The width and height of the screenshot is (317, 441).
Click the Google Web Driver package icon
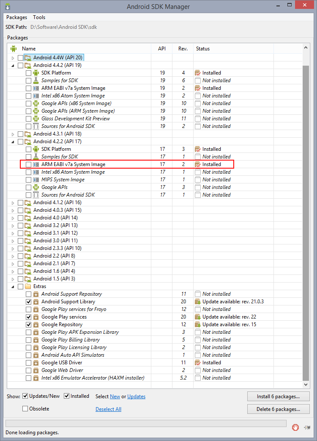(36, 370)
